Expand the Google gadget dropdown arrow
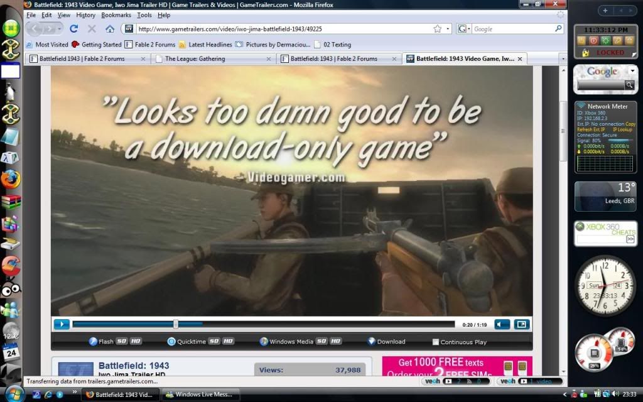The image size is (643, 402). coord(632,71)
